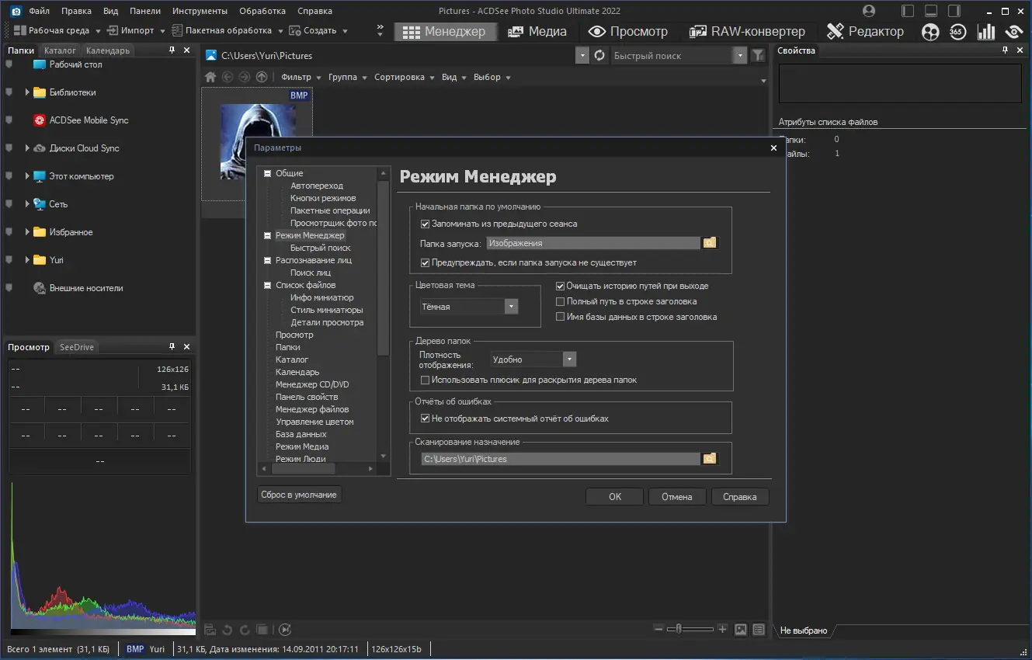
Task: Open the 'Обработка' menu
Action: (x=262, y=11)
